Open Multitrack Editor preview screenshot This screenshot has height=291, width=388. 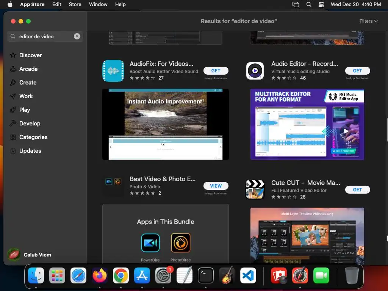(307, 124)
